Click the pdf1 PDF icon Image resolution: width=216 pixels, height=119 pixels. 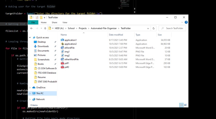(x=62, y=63)
